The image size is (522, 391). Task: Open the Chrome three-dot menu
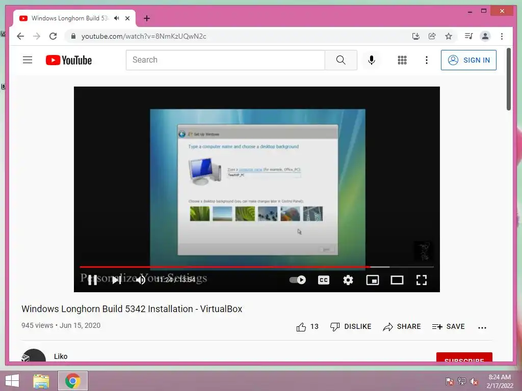502,36
